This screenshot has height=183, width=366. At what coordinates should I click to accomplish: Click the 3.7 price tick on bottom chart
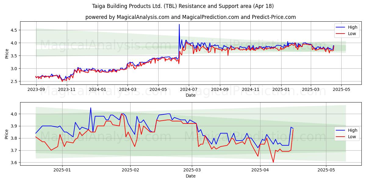15,150
